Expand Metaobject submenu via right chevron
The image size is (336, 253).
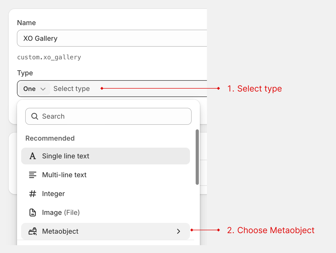pyautogui.click(x=178, y=231)
